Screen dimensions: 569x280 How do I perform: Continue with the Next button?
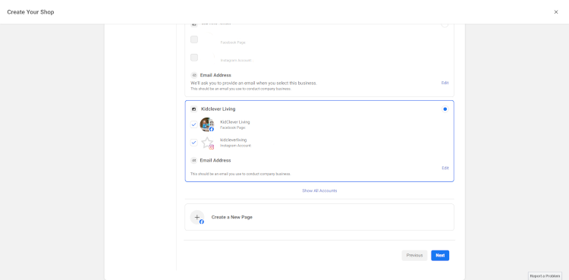[x=440, y=255]
